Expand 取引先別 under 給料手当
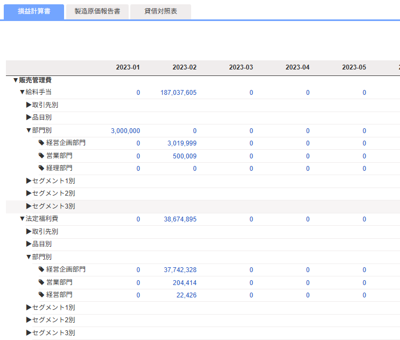Screen dimensions: 400x340 [29, 105]
